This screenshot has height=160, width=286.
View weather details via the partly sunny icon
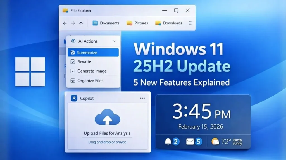[x=215, y=141]
